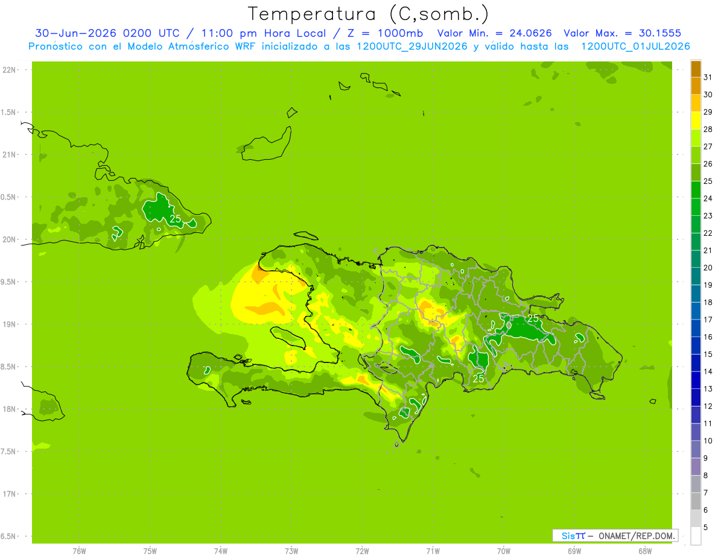Screen dimensions: 724x559
Task: Click the '70W' longitude label
Action: (503, 551)
